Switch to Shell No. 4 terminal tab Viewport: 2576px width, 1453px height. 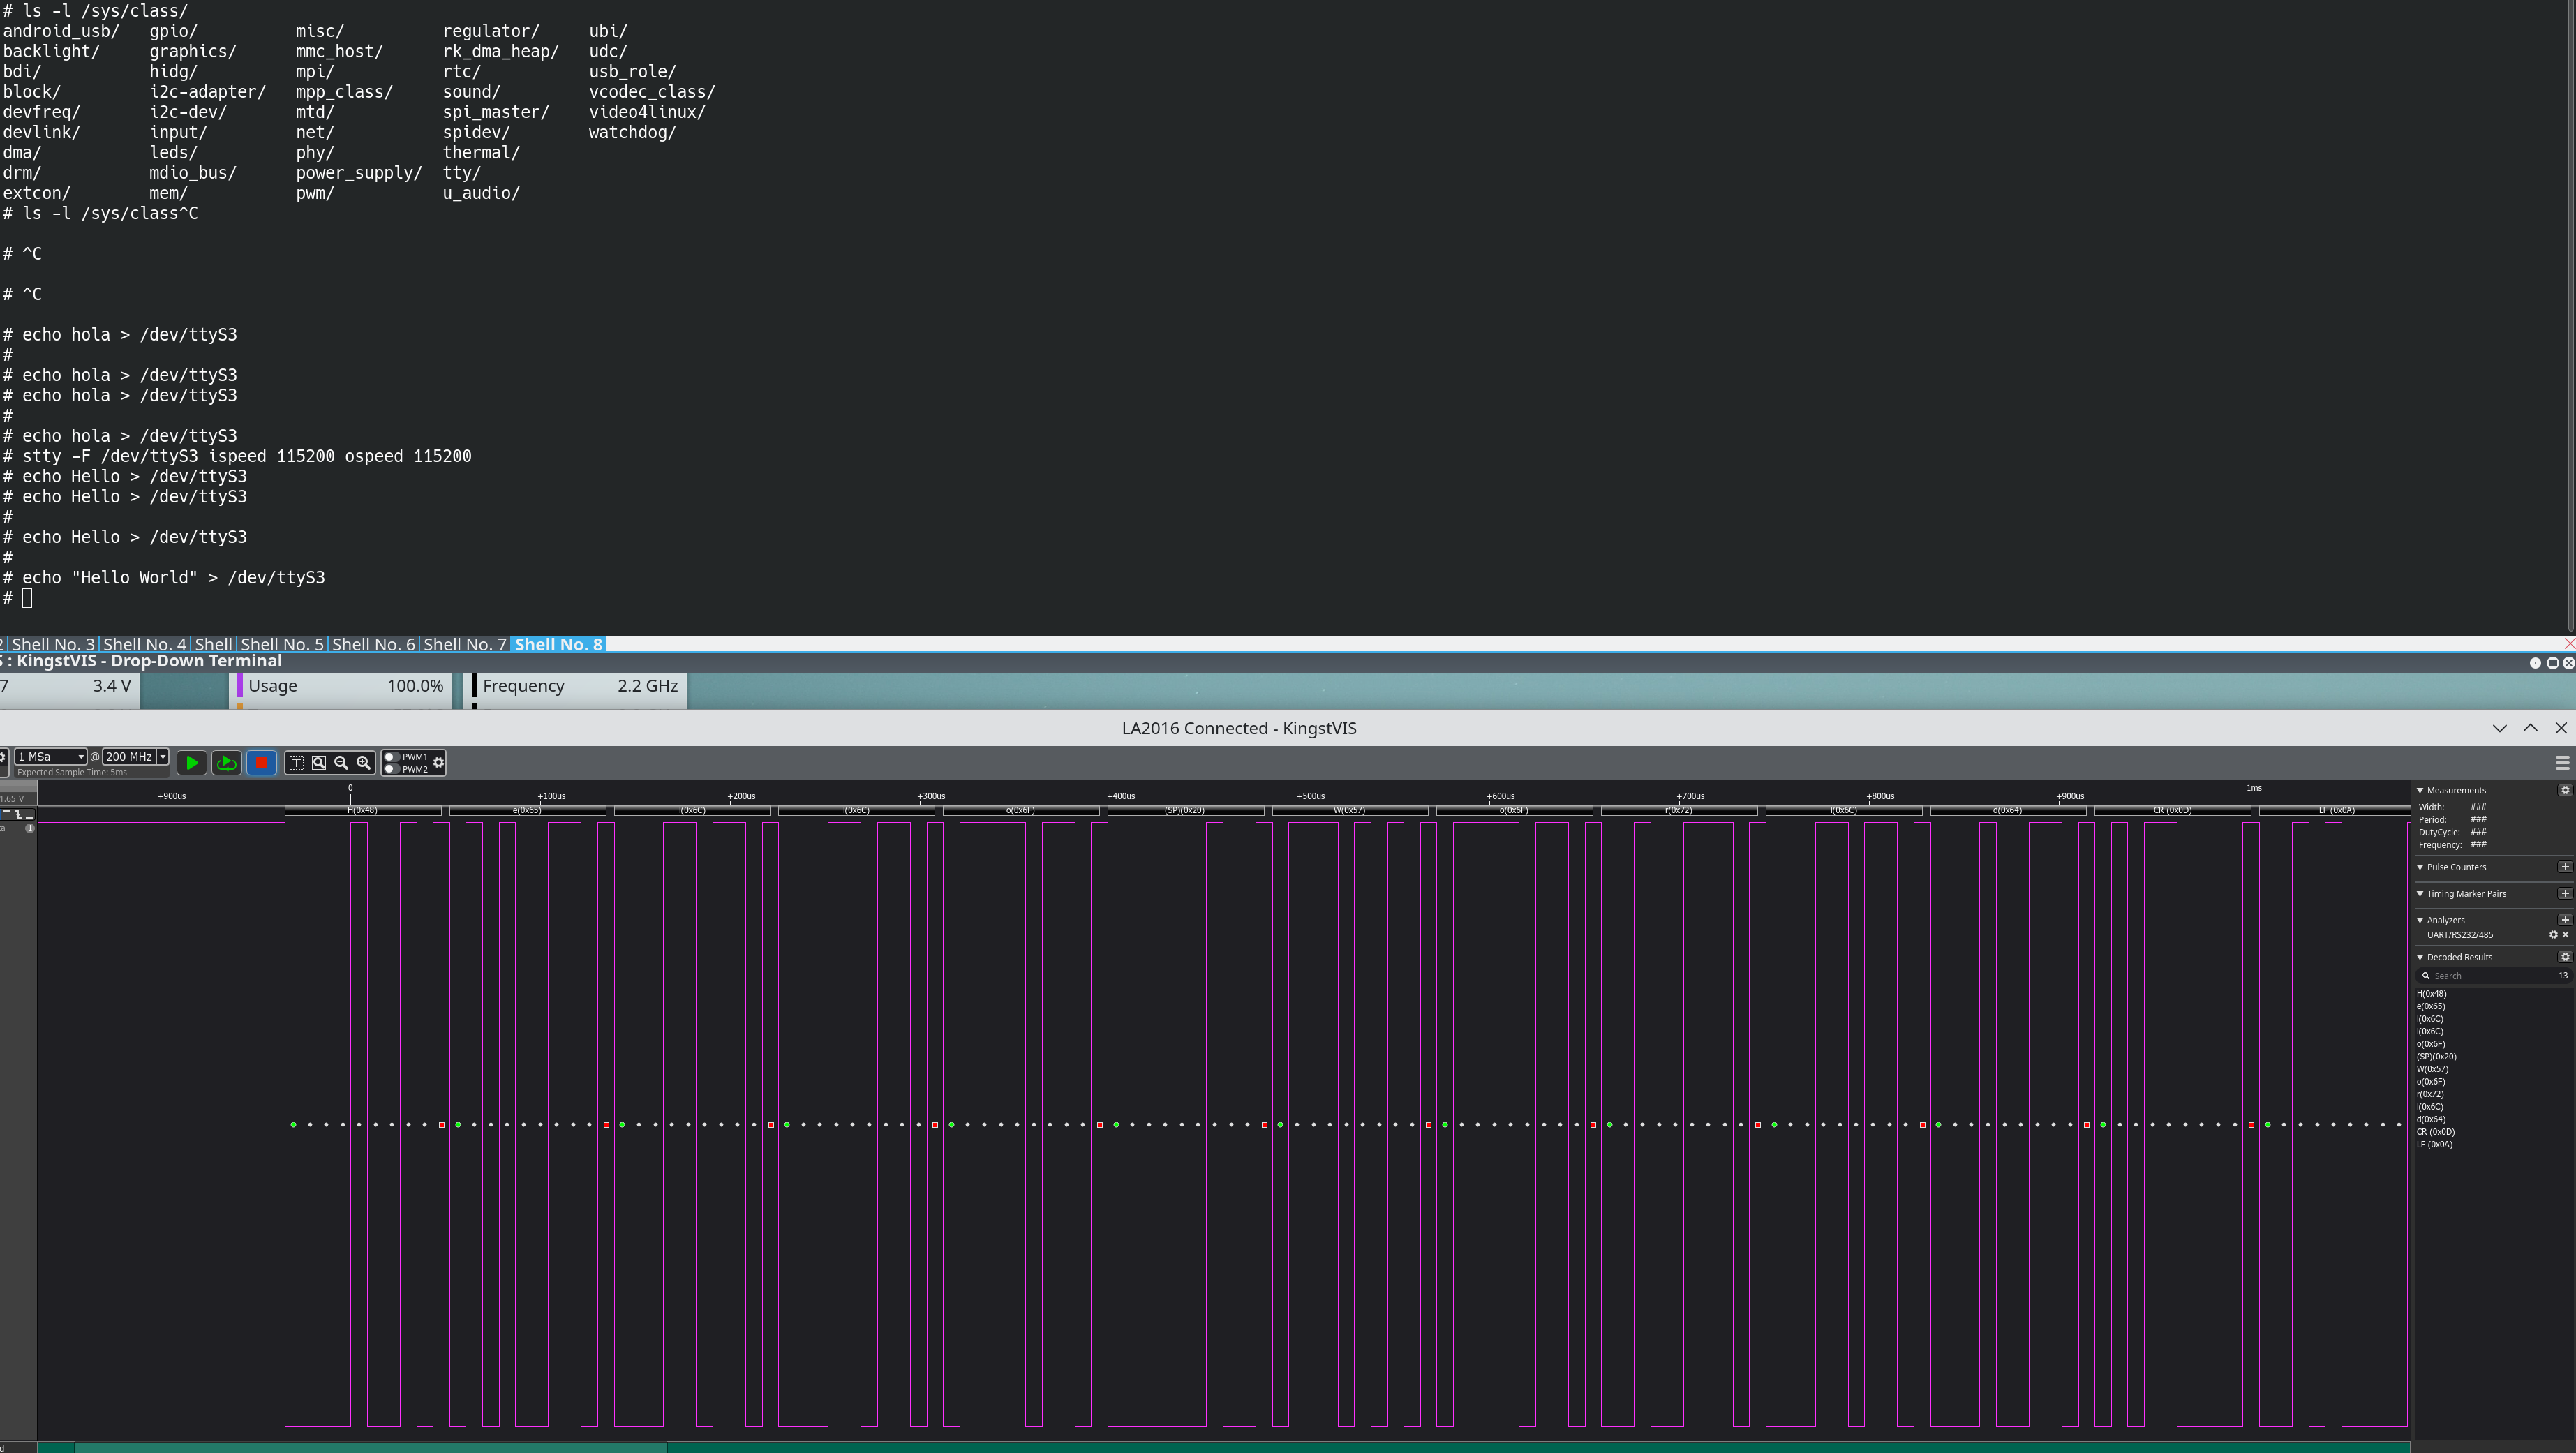click(x=145, y=644)
